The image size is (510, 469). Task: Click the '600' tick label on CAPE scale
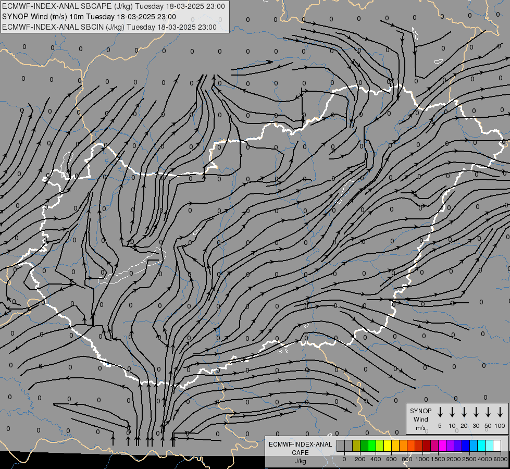point(391,459)
